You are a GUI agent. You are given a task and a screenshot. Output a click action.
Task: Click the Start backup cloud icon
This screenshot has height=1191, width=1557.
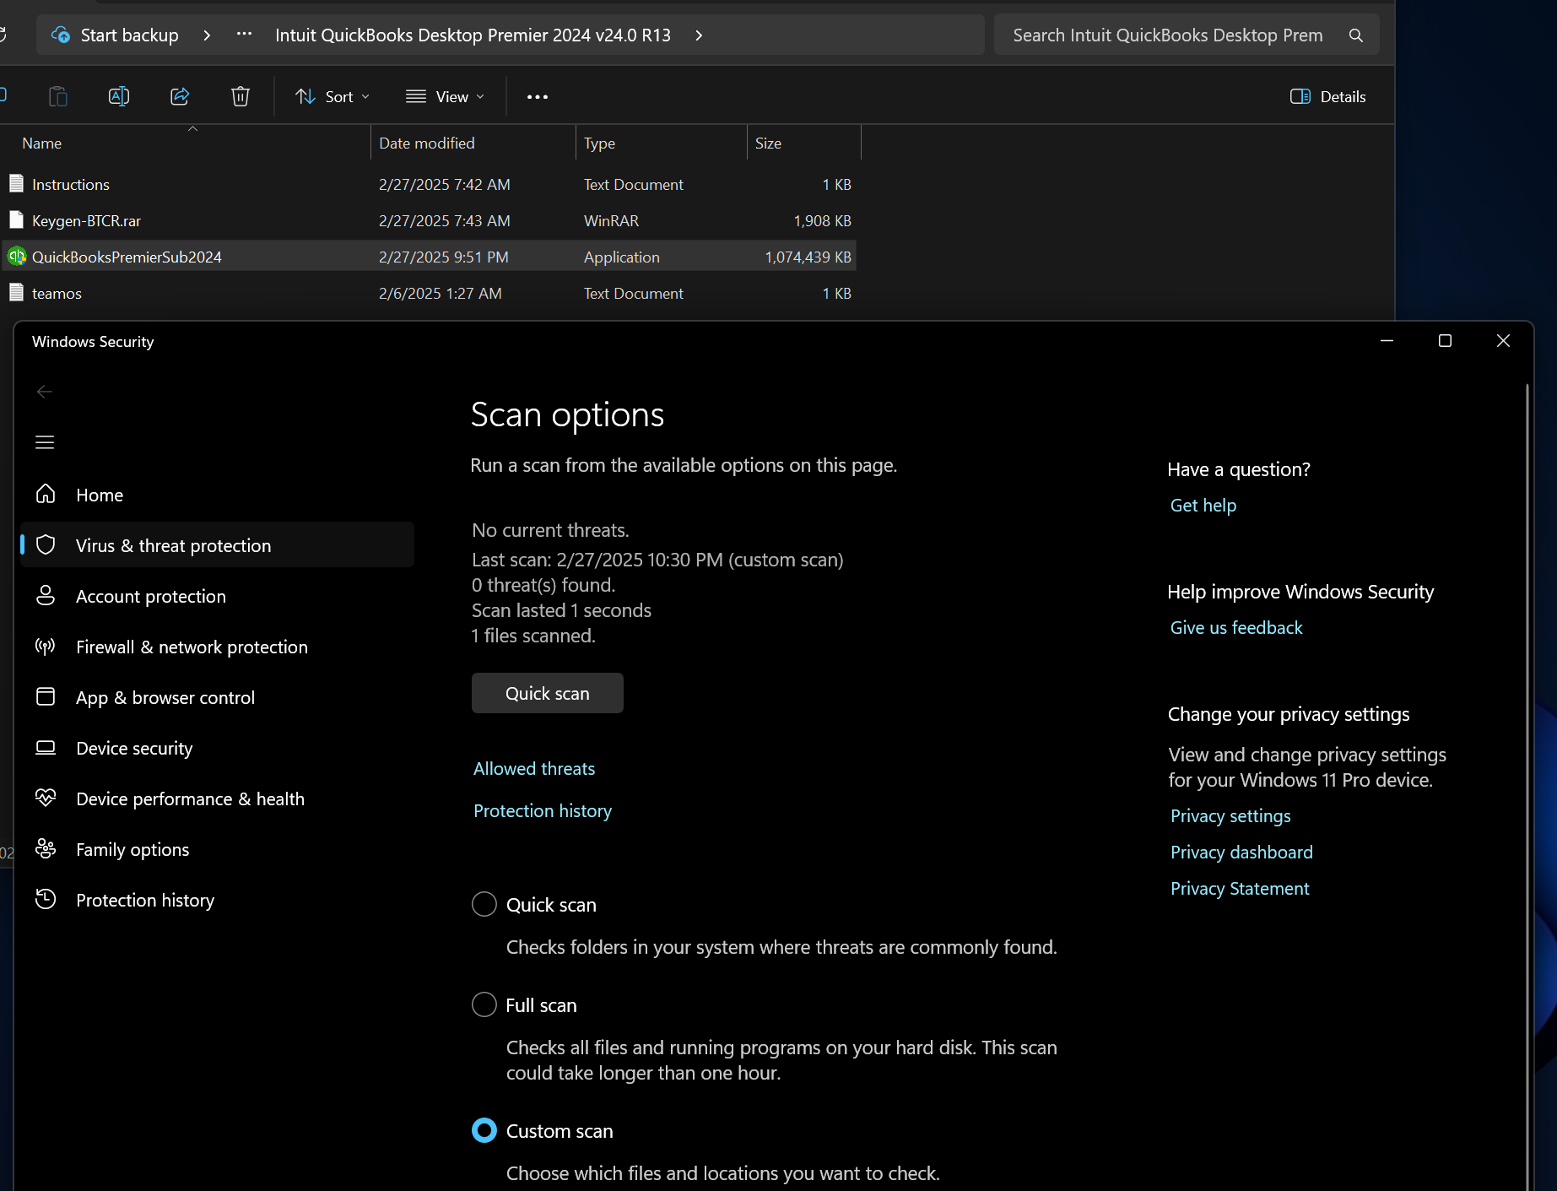(61, 35)
